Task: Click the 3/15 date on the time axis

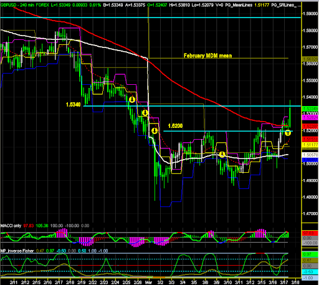Action: (x=262, y=283)
